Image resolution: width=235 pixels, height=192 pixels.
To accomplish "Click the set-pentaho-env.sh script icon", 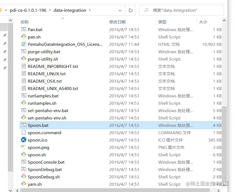I will [x=23, y=118].
